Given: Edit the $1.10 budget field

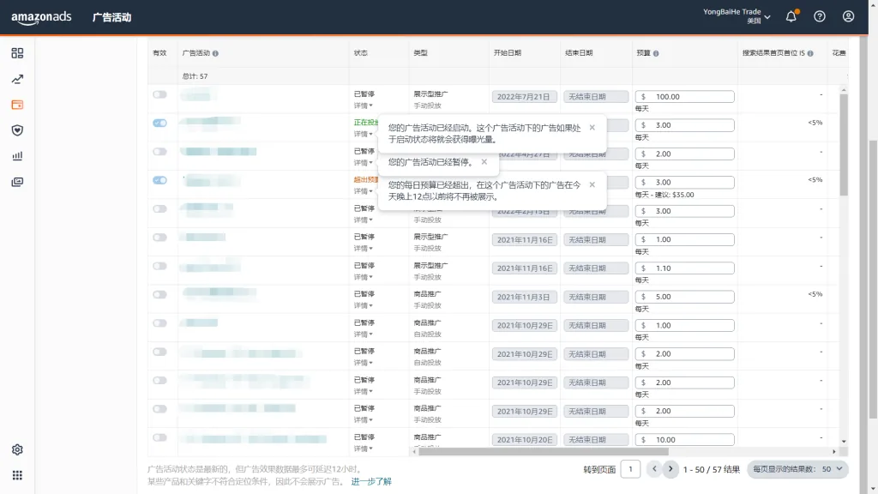Looking at the screenshot, I should point(684,268).
